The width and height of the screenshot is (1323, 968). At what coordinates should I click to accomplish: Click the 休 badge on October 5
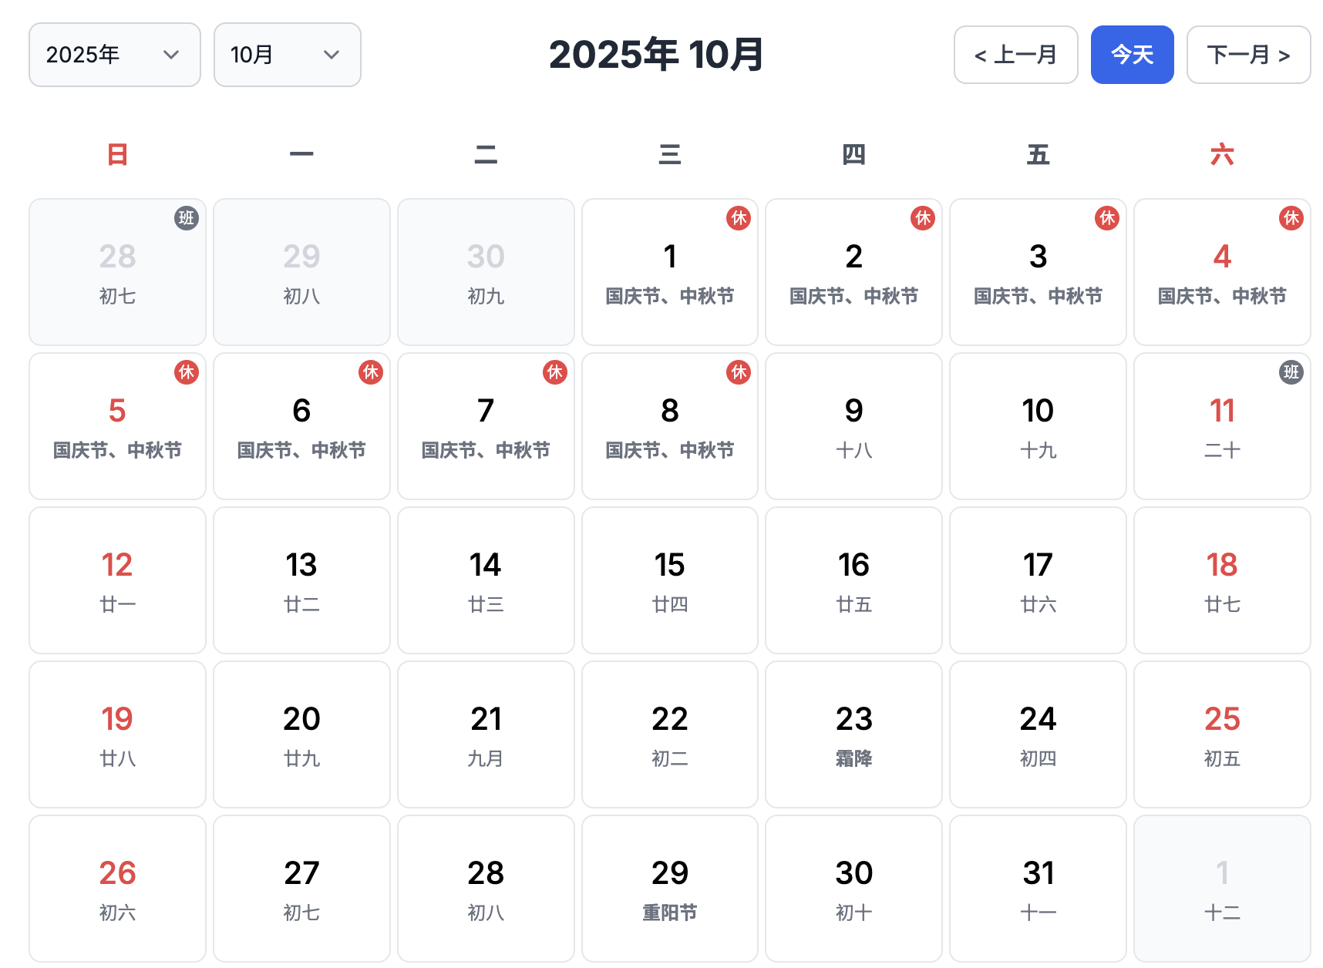click(187, 373)
